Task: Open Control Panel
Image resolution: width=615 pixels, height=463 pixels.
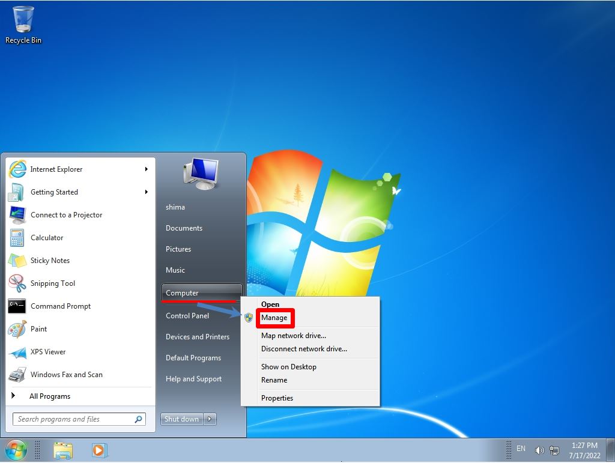Action: pyautogui.click(x=187, y=316)
